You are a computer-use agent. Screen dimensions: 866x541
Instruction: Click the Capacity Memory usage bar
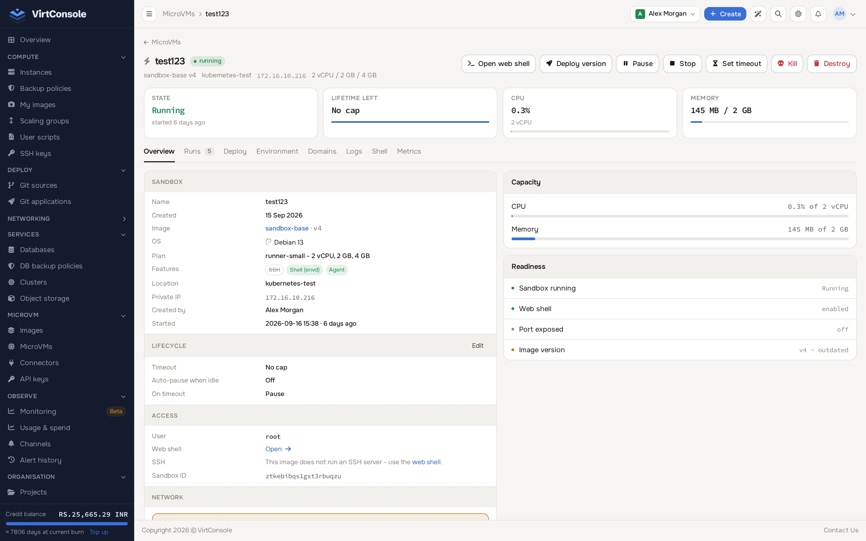point(680,239)
